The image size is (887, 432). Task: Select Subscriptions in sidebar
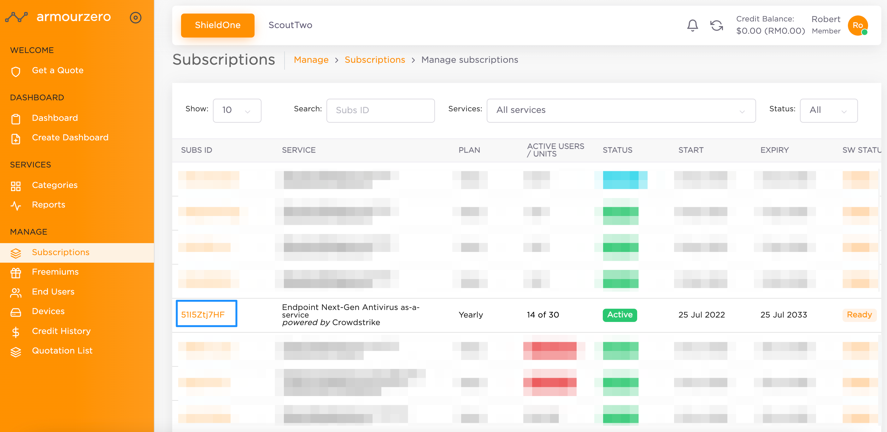point(77,252)
